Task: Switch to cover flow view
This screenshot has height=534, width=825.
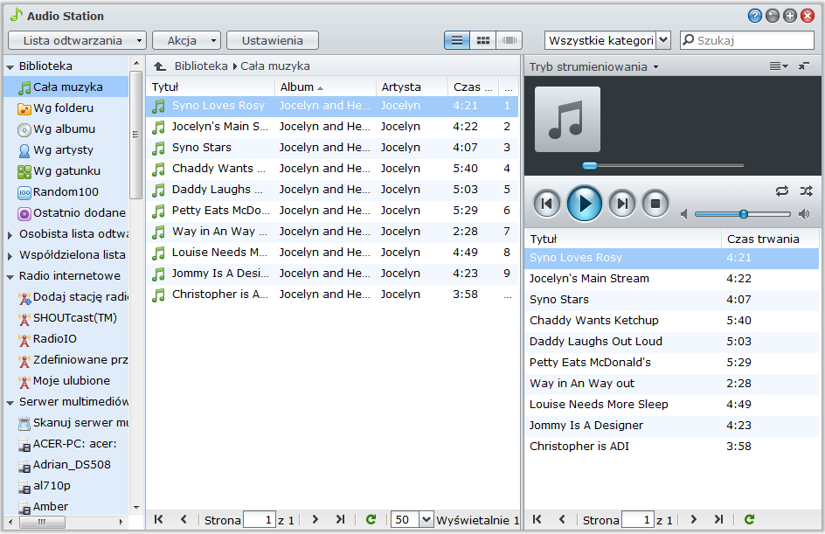Action: 509,40
